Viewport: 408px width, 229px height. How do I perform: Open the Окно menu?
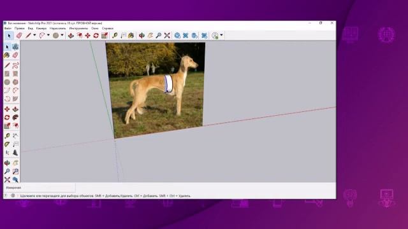pyautogui.click(x=95, y=28)
